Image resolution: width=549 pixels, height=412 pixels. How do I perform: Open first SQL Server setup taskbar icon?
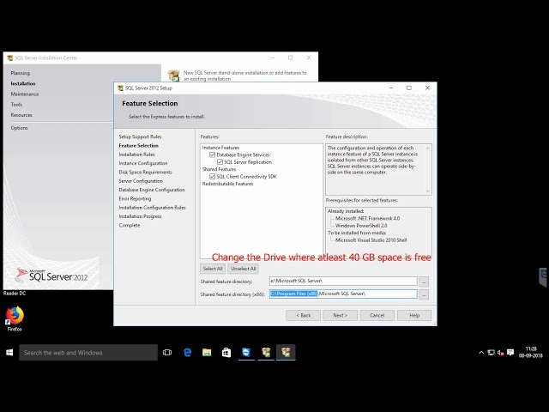(266, 353)
